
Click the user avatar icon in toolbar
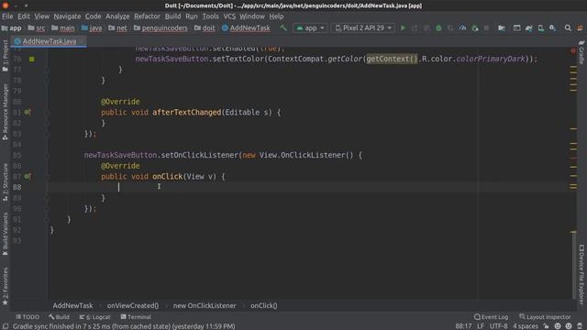point(580,27)
